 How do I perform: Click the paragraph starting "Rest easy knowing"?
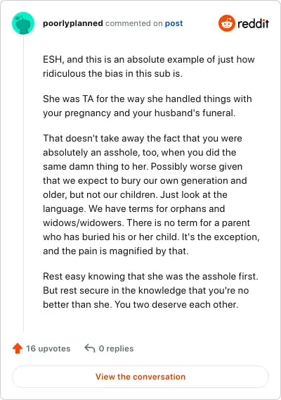[150, 290]
